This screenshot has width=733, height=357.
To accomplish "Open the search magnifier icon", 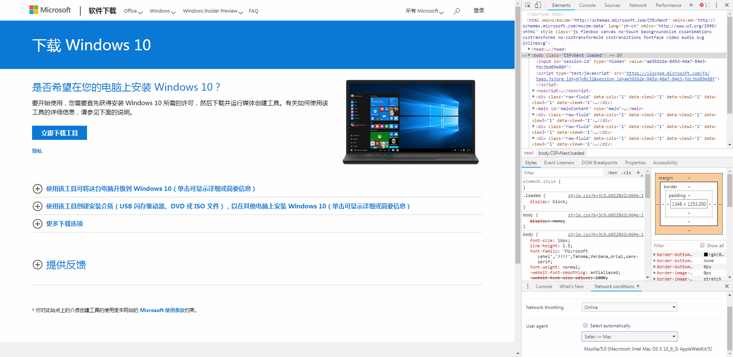I will (457, 11).
